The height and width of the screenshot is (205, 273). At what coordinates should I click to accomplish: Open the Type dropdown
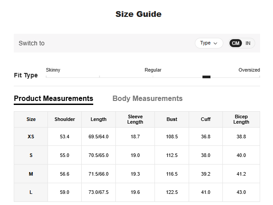tap(209, 43)
